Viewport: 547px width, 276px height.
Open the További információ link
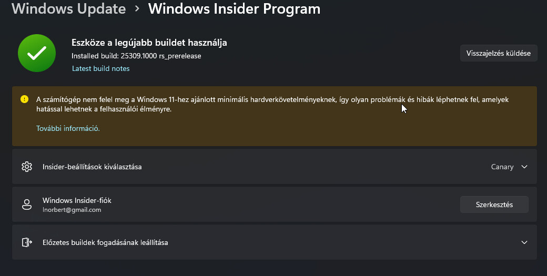point(68,129)
